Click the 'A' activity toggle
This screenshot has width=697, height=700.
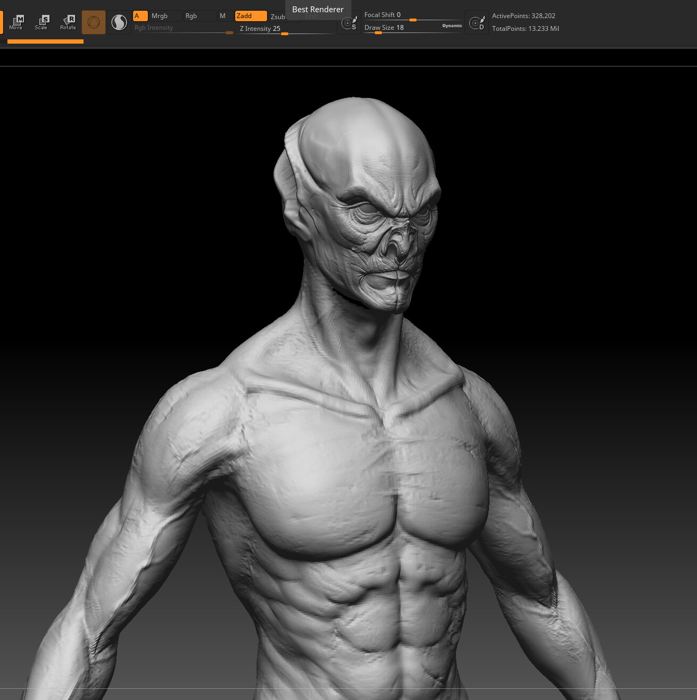coord(140,16)
